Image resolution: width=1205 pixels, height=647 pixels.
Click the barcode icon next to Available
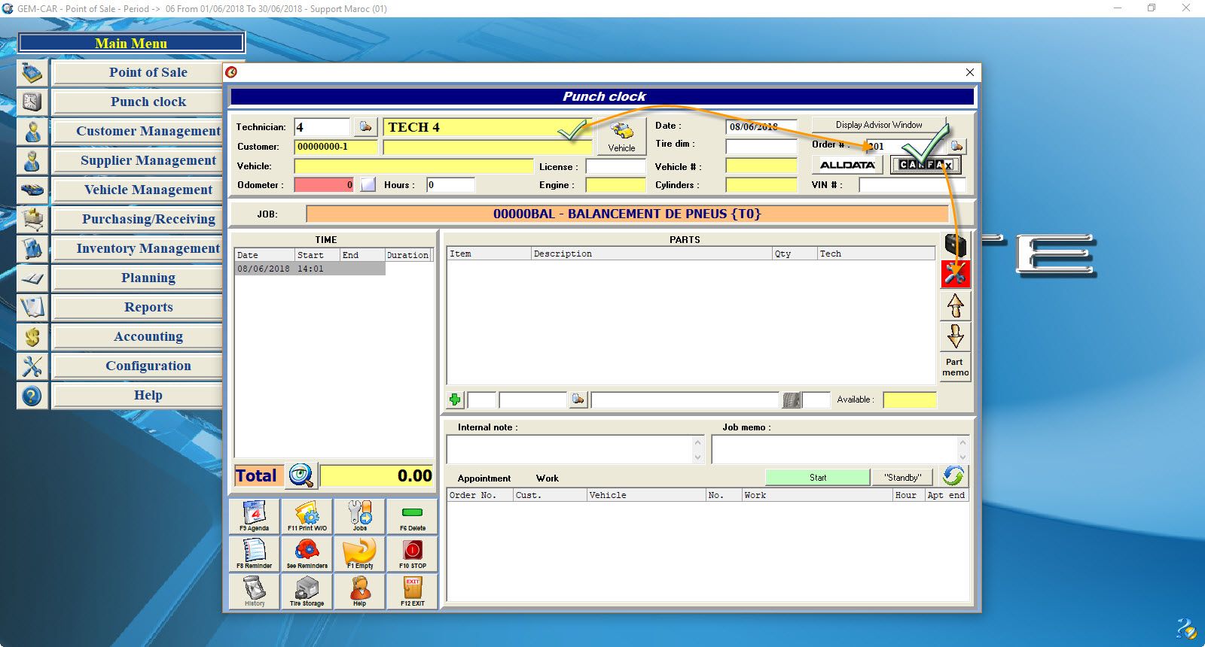tap(791, 399)
